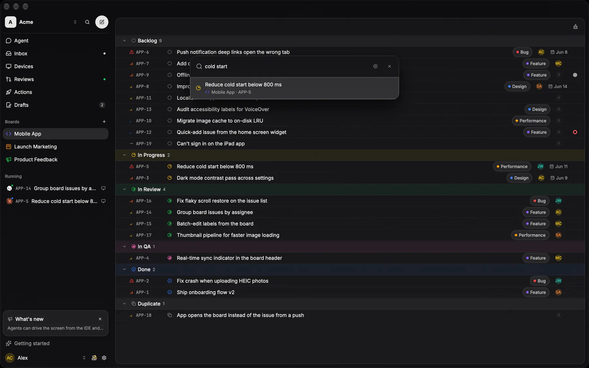Image resolution: width=589 pixels, height=368 pixels.
Task: Select the Mobile App board
Action: 56,134
